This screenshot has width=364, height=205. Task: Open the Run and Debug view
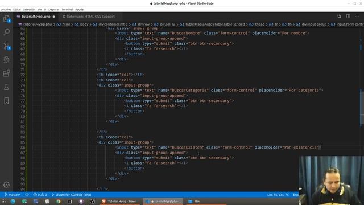[6, 59]
